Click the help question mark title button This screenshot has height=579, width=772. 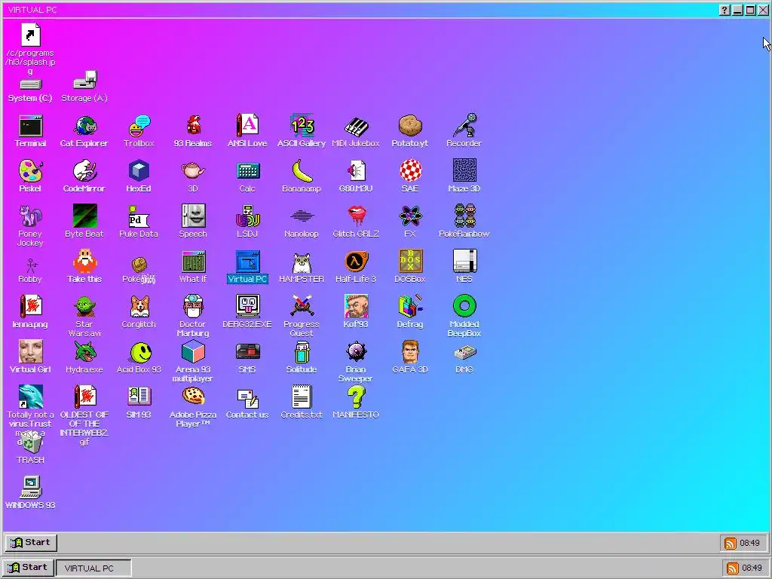click(725, 10)
